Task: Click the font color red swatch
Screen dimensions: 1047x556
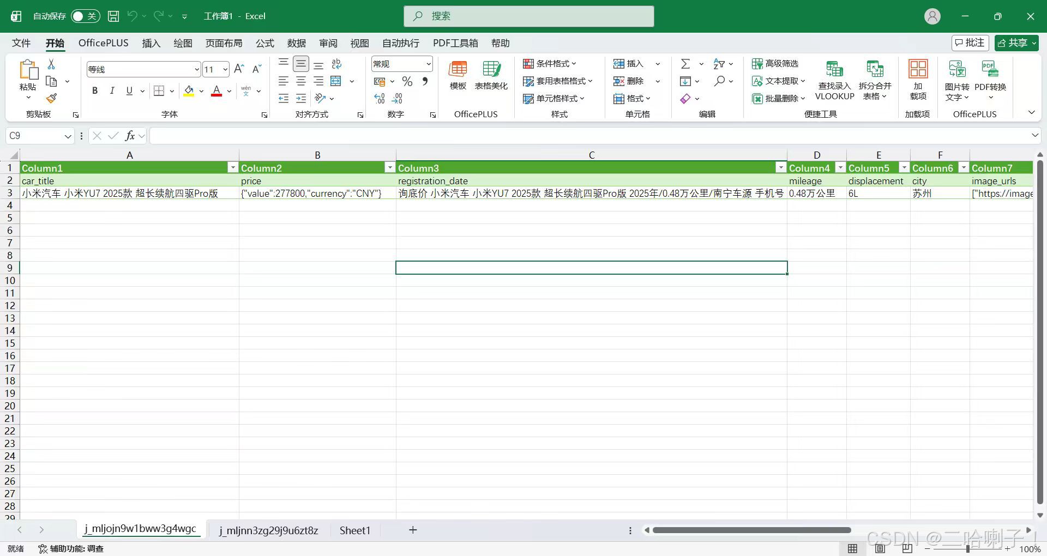Action: [x=216, y=91]
